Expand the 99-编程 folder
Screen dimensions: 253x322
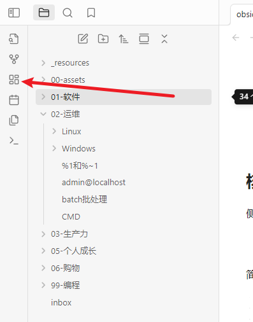click(43, 285)
